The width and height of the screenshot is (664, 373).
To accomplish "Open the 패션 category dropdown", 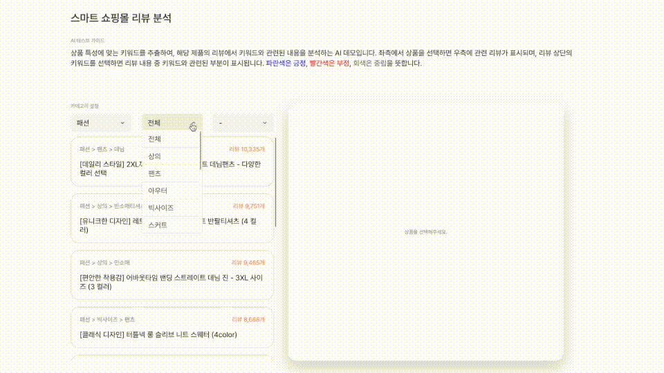I will (101, 123).
